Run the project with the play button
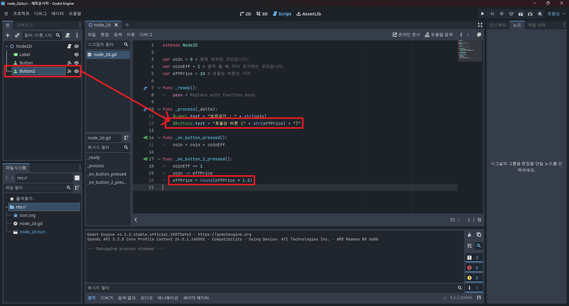The width and height of the screenshot is (569, 306). click(482, 14)
